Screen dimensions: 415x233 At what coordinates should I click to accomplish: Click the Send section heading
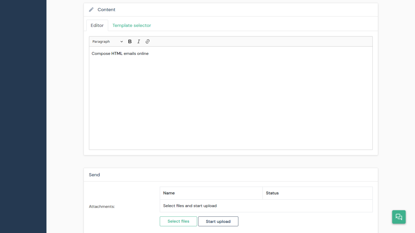point(94,175)
